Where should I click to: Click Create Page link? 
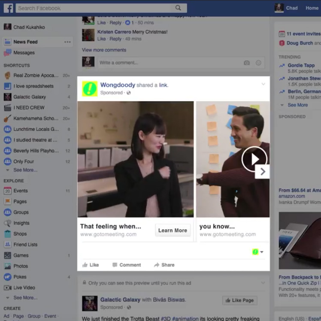(x=18, y=316)
